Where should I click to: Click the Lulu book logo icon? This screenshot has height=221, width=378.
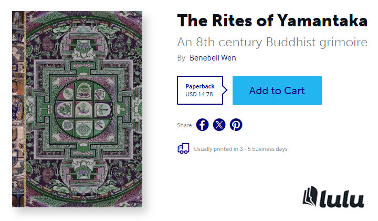pyautogui.click(x=312, y=196)
